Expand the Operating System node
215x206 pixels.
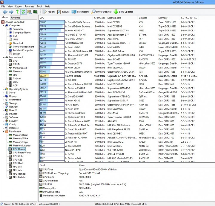tap(3, 89)
